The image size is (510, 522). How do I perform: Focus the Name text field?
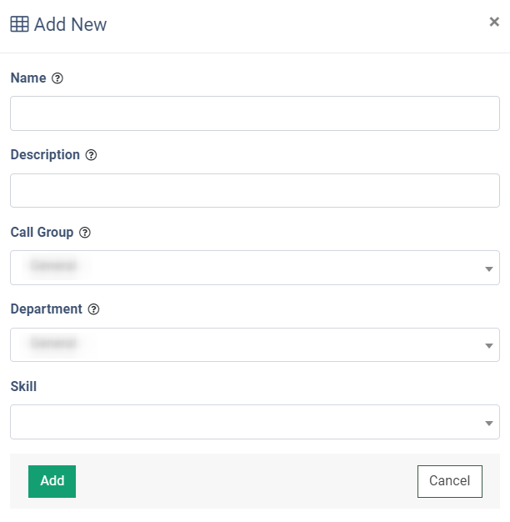pos(255,113)
